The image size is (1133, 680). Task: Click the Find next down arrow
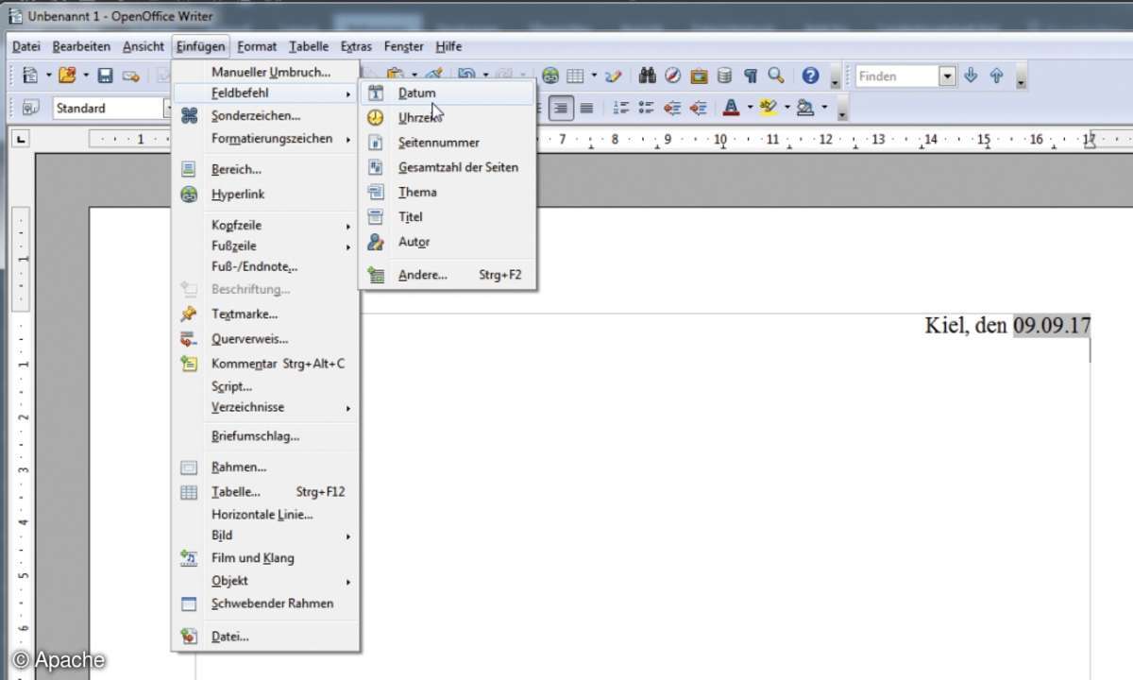[971, 76]
